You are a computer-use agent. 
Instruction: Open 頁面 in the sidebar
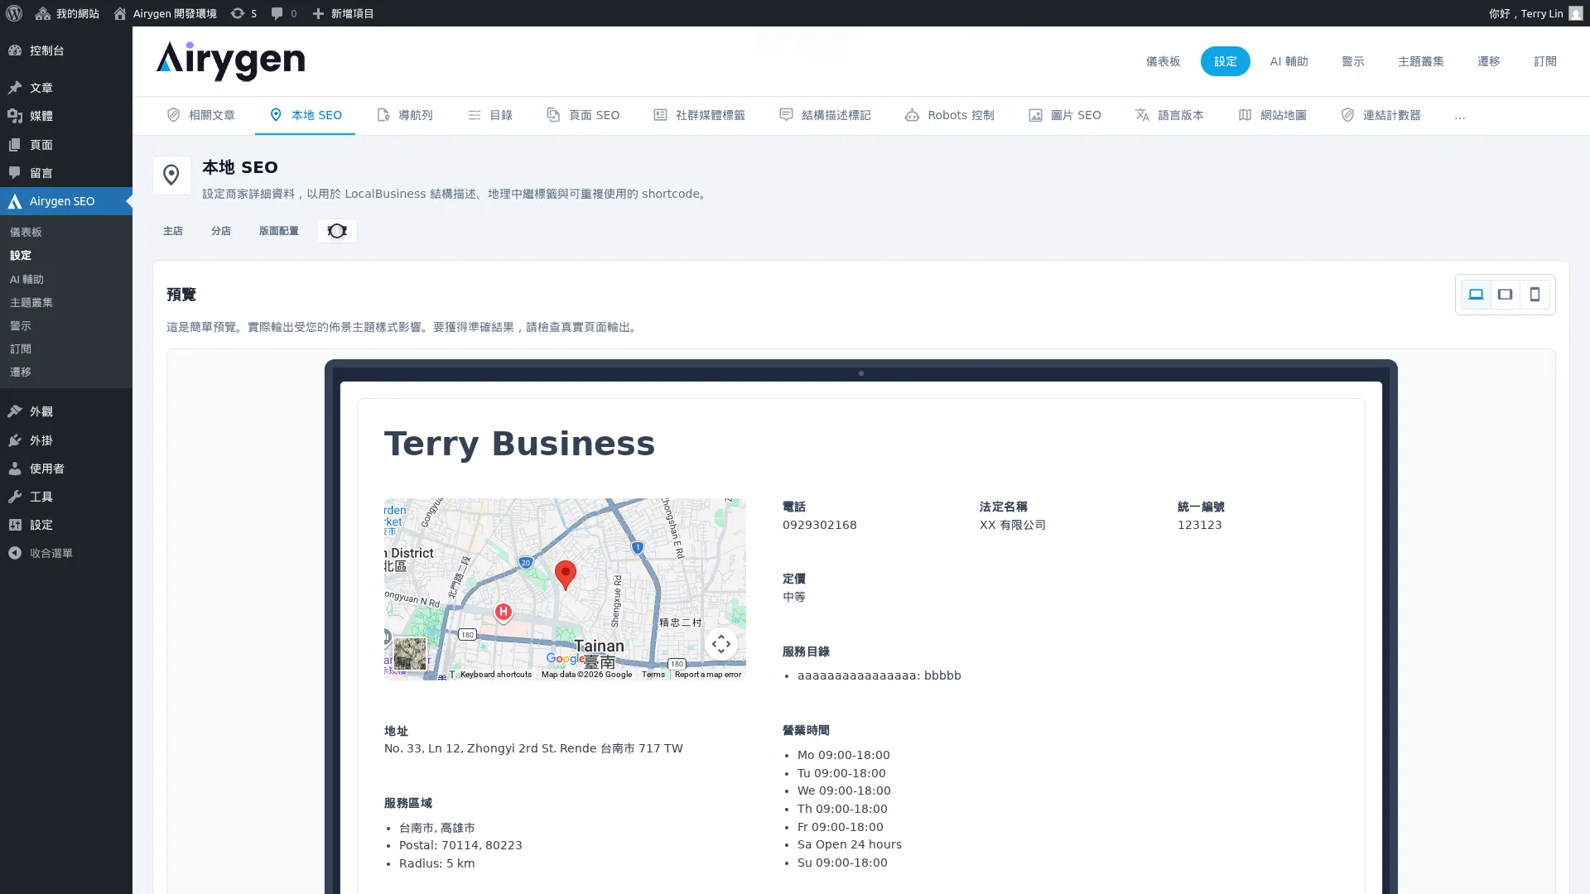[66, 145]
